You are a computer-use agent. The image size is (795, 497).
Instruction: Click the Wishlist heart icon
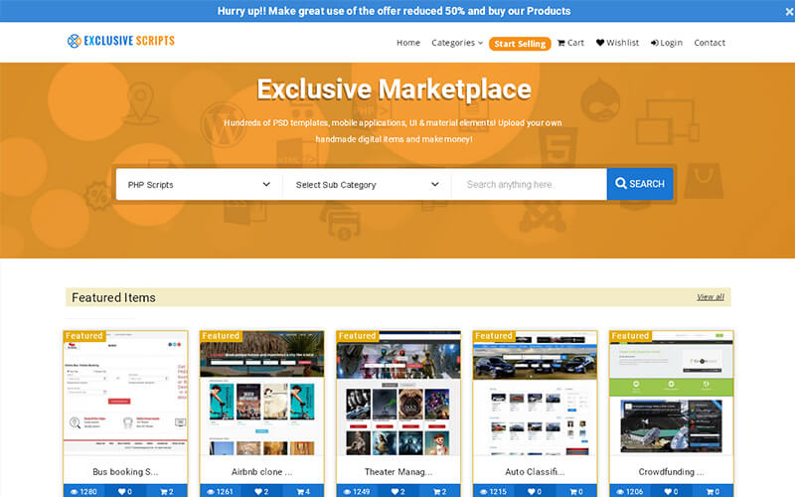pyautogui.click(x=600, y=43)
